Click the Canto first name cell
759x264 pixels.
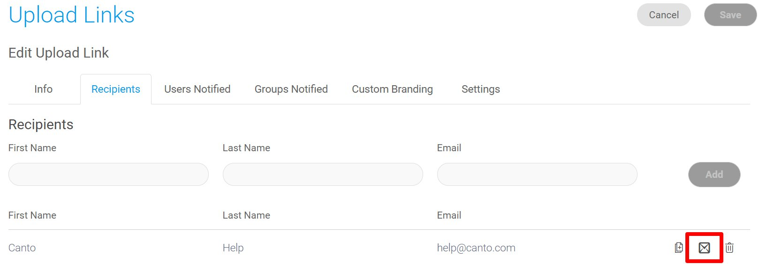click(22, 248)
